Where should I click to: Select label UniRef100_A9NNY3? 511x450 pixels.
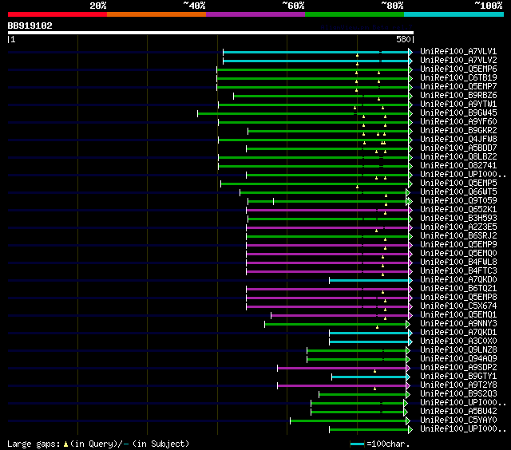(x=458, y=324)
